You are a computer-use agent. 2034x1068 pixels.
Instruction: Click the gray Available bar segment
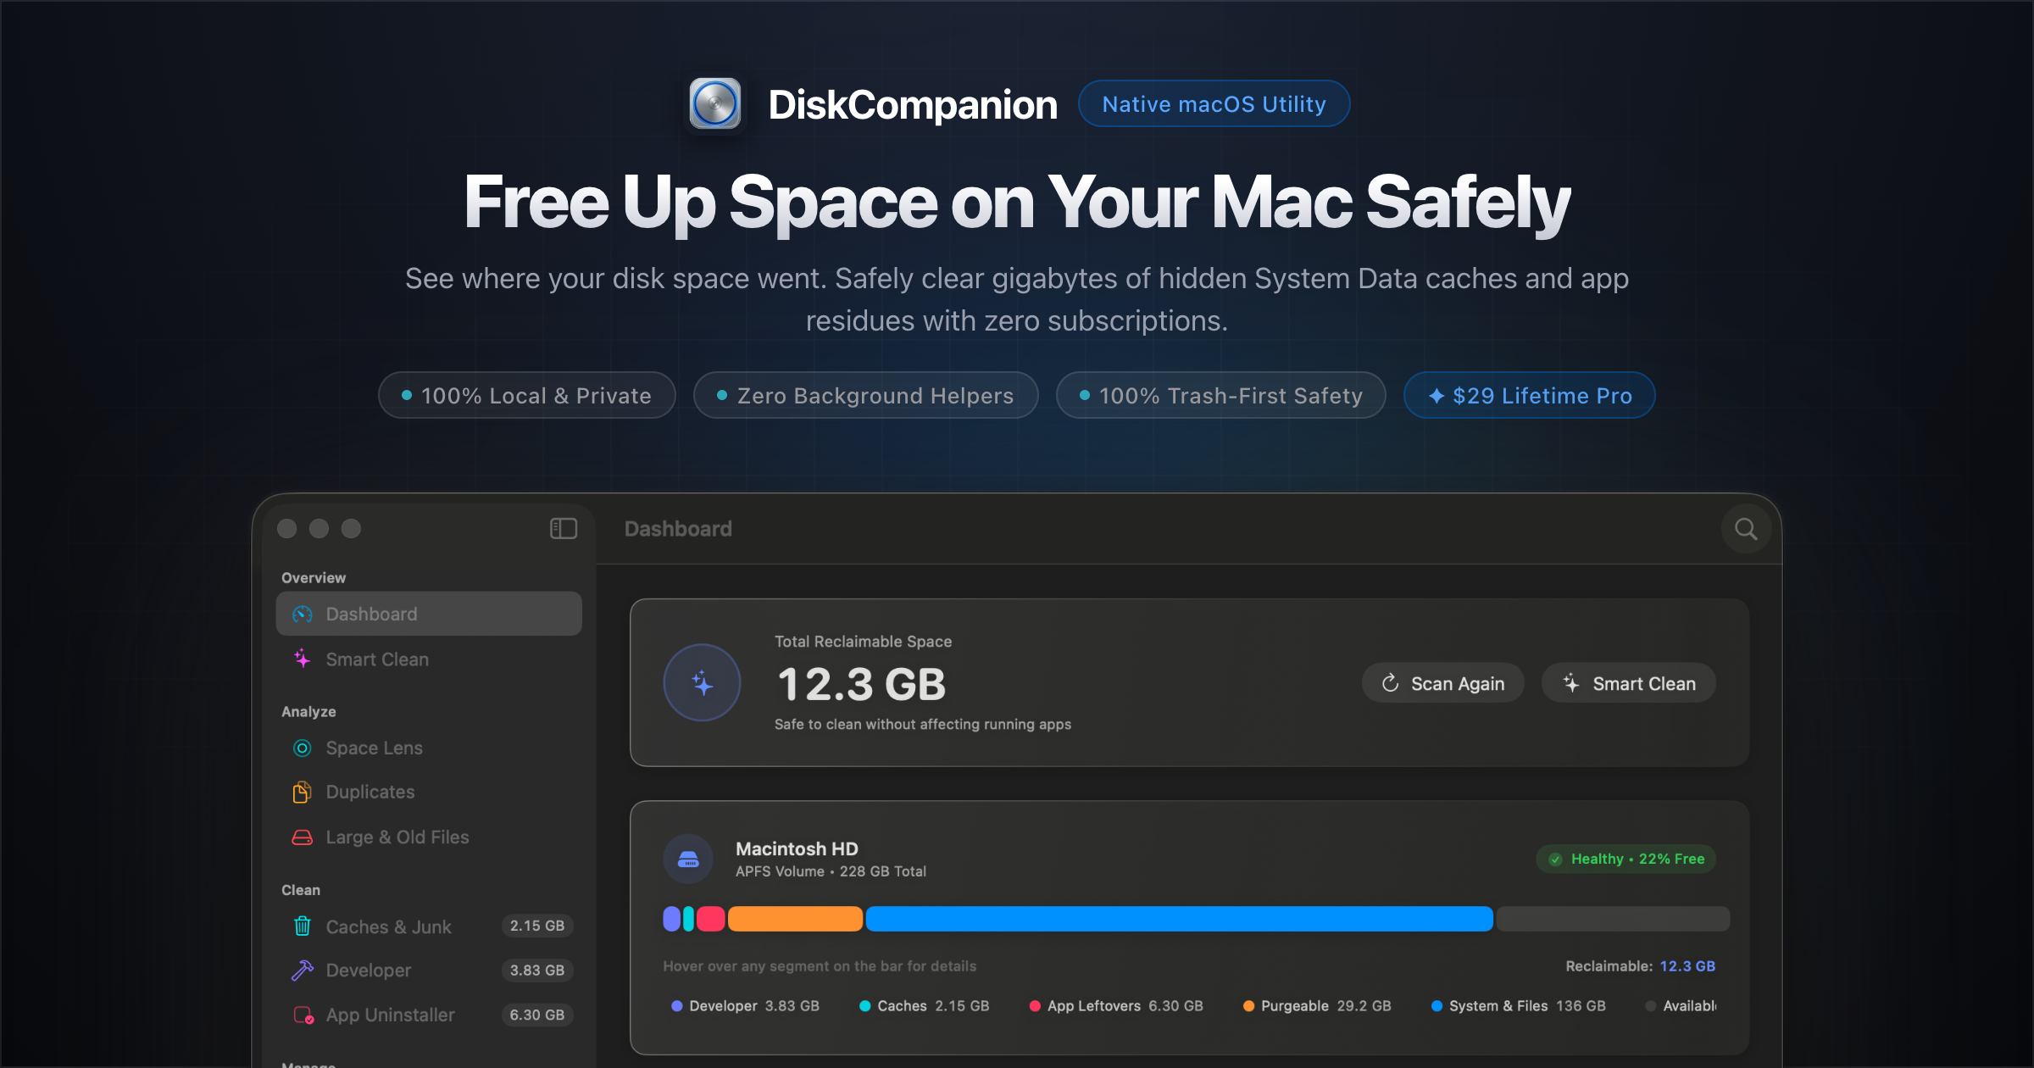1613,919
